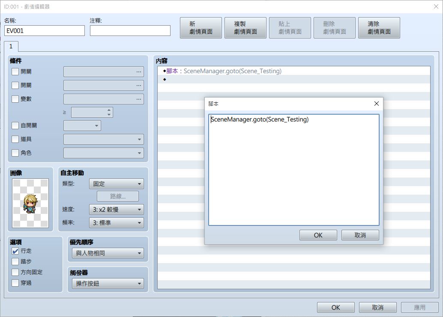Click the 刪除 劇情頁面 button
Viewport: 443px width, 317px height.
click(x=335, y=28)
